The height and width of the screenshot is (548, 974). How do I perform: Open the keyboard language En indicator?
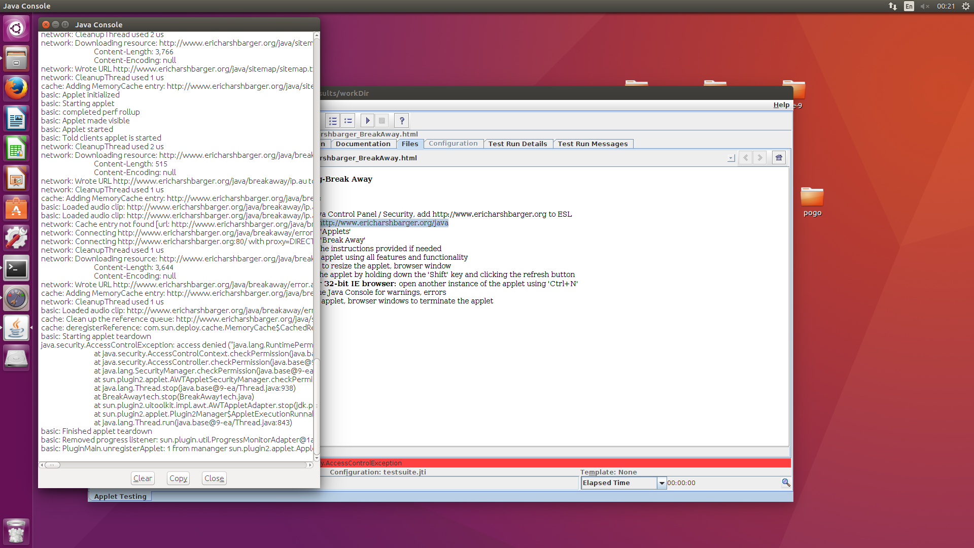(x=909, y=6)
